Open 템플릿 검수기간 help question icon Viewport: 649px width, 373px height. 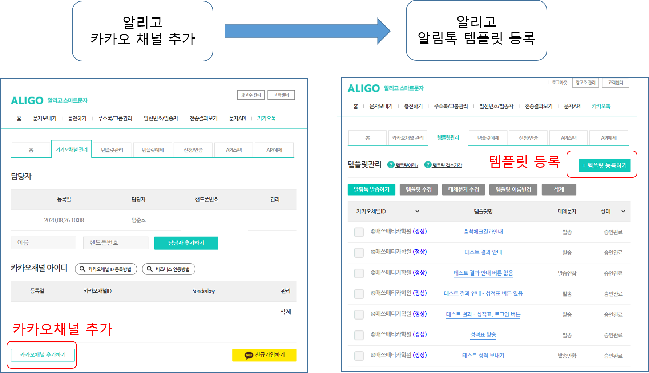[428, 165]
